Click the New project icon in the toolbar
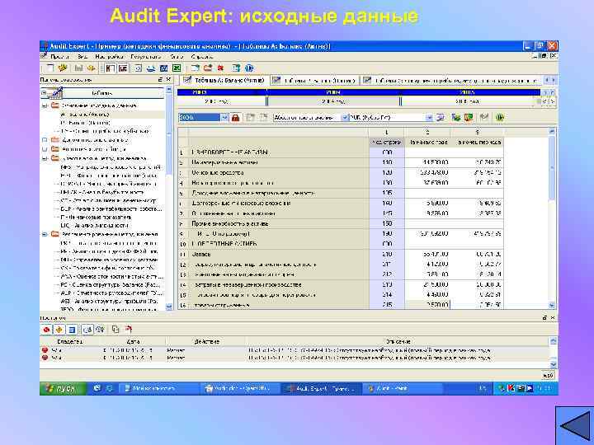The width and height of the screenshot is (594, 445). point(50,68)
